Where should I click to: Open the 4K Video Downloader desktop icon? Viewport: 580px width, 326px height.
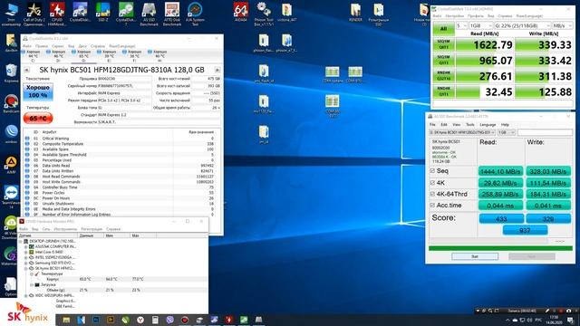(x=10, y=227)
